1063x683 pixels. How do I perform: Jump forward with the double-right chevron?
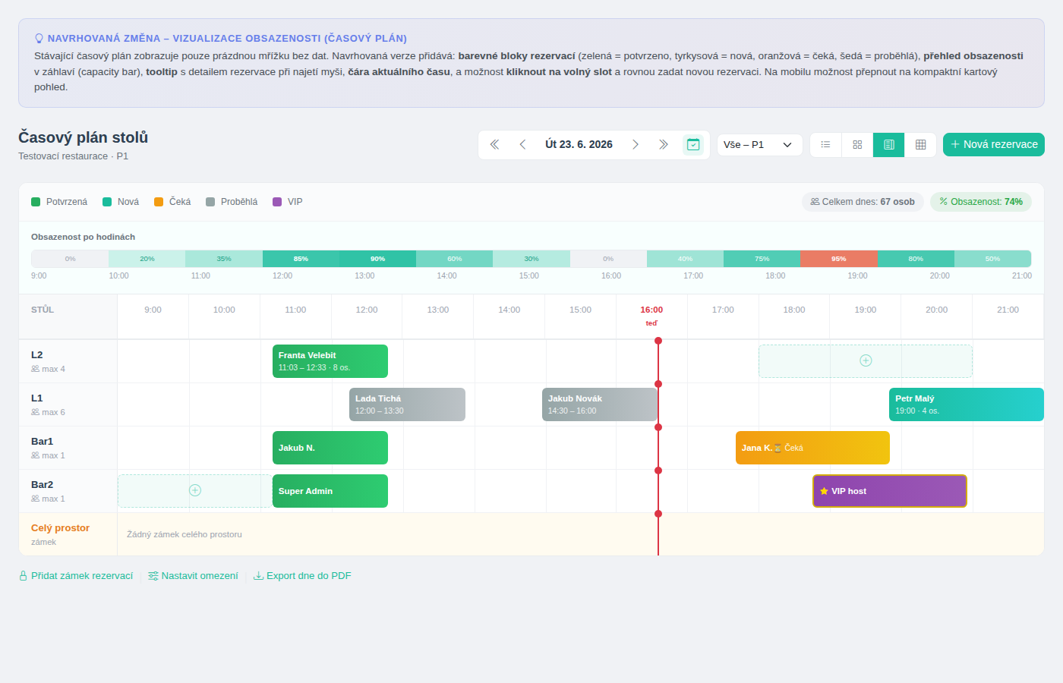point(664,144)
